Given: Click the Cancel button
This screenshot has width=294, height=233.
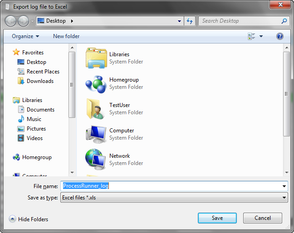Looking at the screenshot, I should pyautogui.click(x=263, y=218).
